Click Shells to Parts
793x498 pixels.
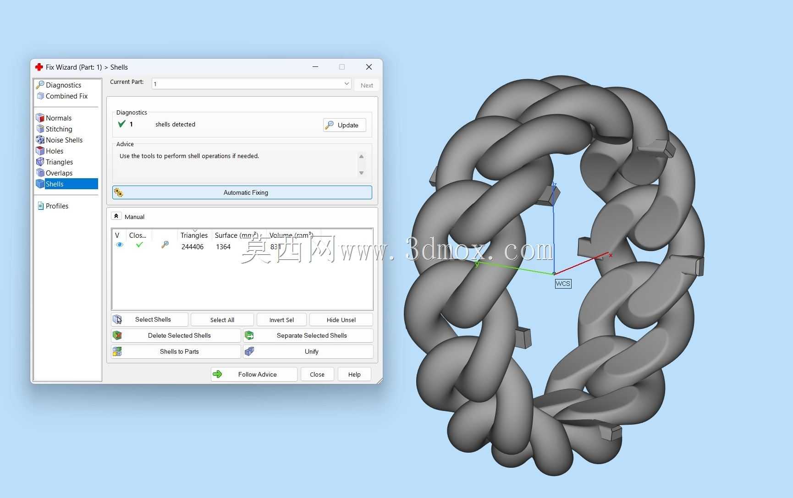point(176,351)
